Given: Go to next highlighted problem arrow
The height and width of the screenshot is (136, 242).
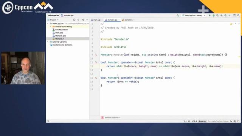Looking at the screenshot, I should click(x=239, y=24).
